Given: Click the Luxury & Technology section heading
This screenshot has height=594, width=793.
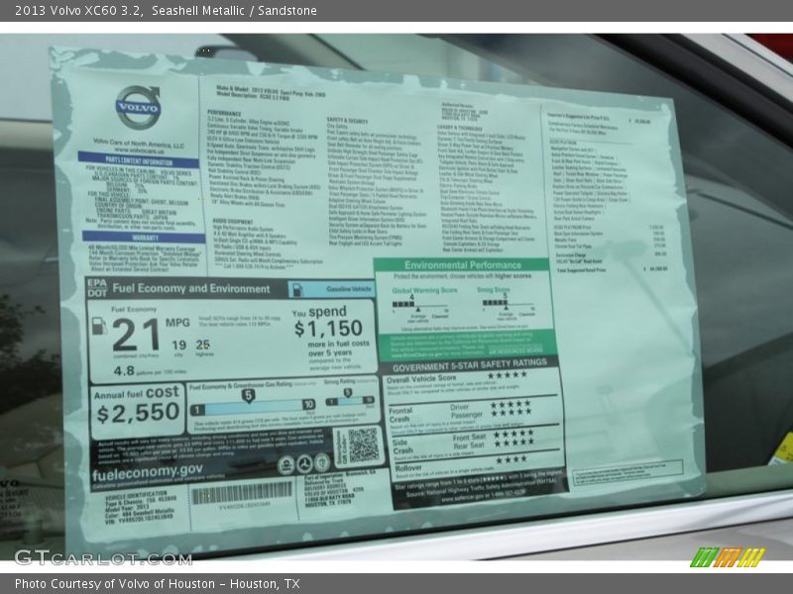Looking at the screenshot, I should click(x=460, y=128).
